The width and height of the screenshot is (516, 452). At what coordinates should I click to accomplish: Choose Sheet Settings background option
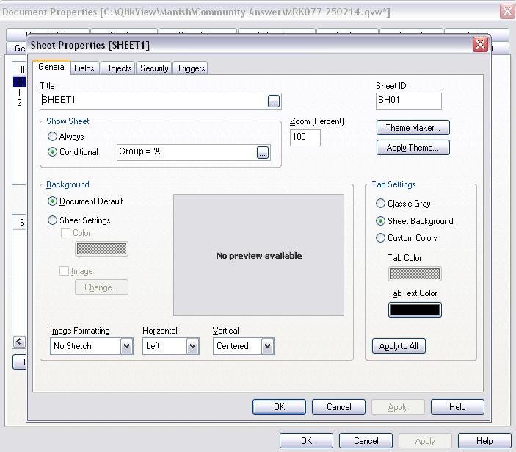[79, 220]
